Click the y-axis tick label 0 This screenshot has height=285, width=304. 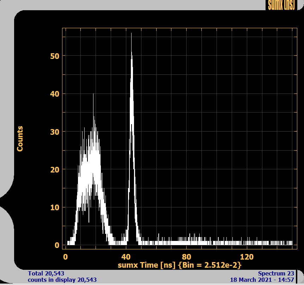tap(57, 245)
